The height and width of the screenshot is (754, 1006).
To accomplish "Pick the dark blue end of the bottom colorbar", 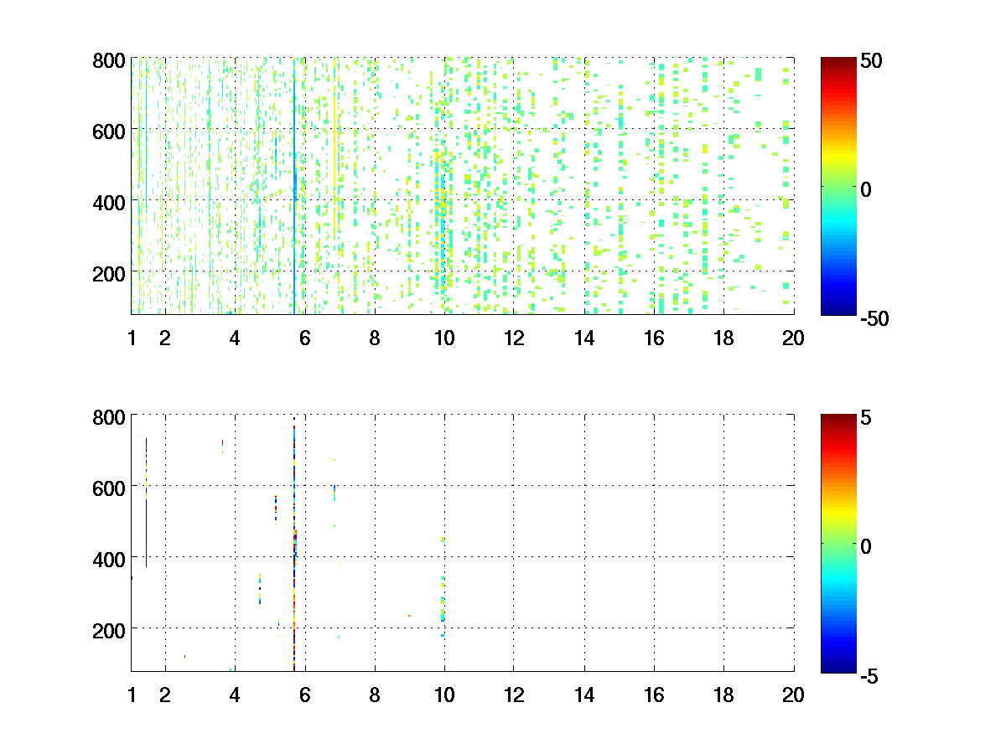I will click(x=837, y=666).
